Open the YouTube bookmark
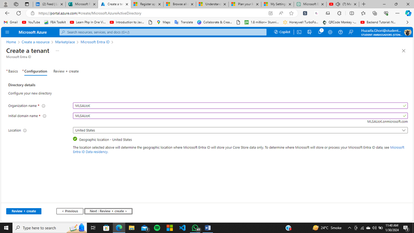 (31, 22)
